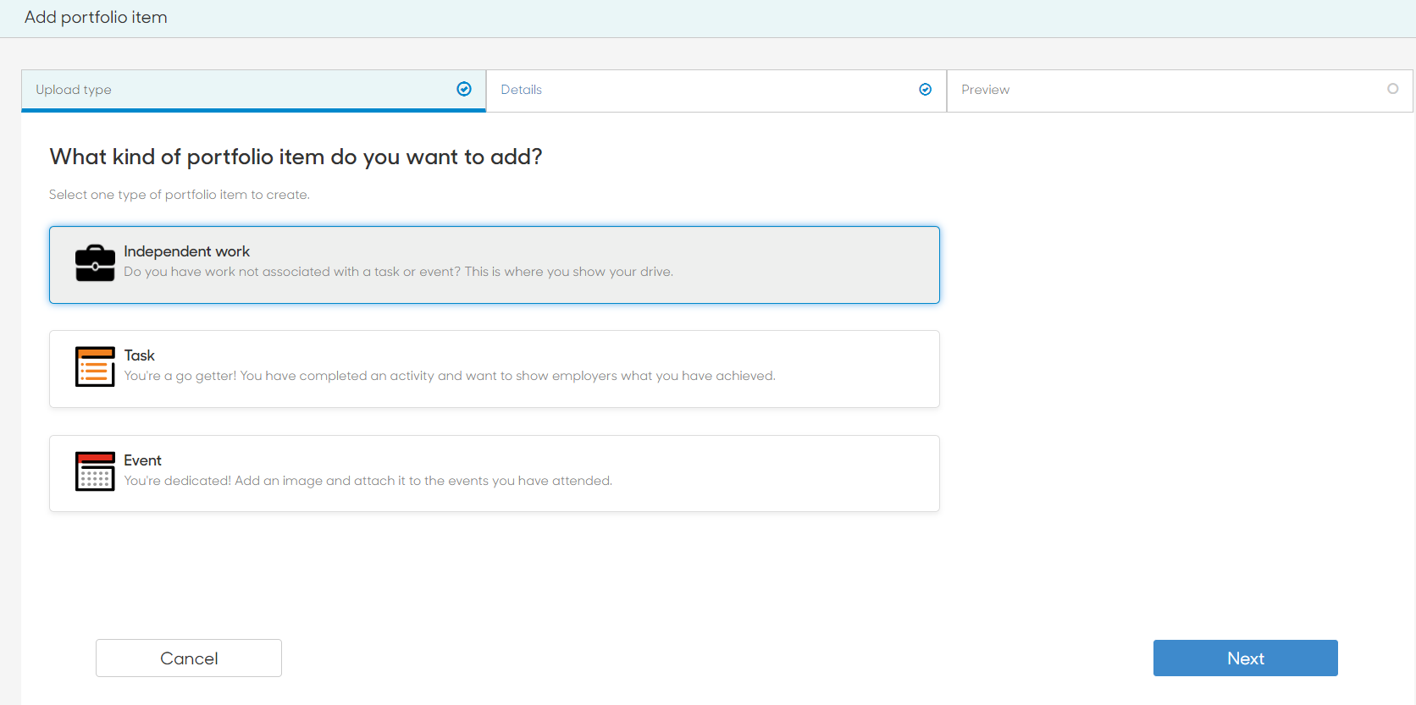
Task: Select the Independent work option title
Action: point(187,251)
